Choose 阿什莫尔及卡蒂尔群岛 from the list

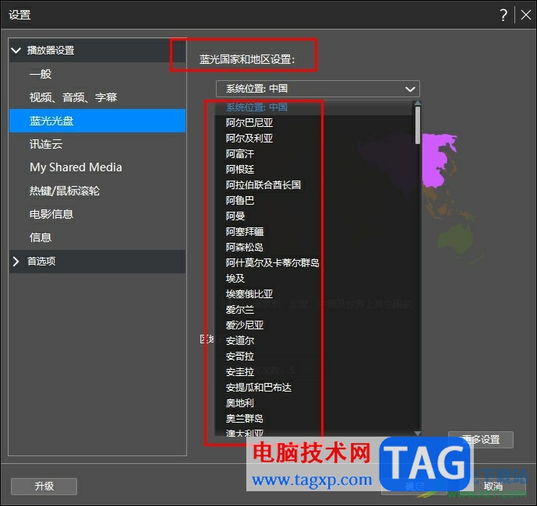pyautogui.click(x=314, y=263)
